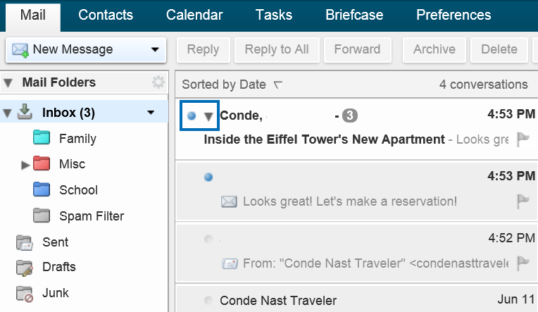538x312 pixels.
Task: Click the Archive button
Action: [434, 50]
